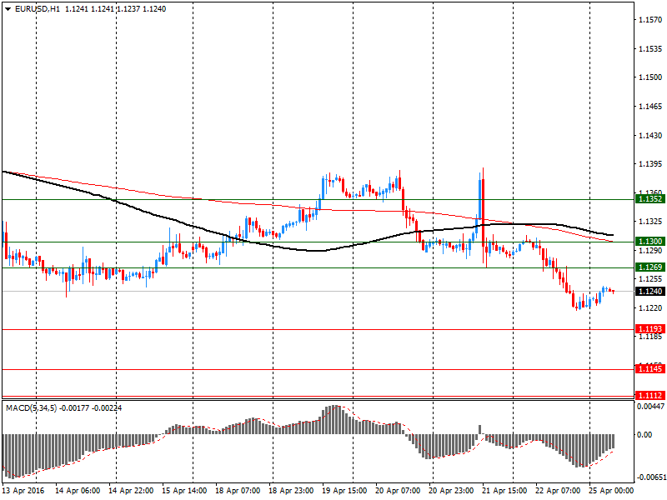The width and height of the screenshot is (667, 500).
Task: Select the 1.1325 price axis value
Action: [650, 222]
